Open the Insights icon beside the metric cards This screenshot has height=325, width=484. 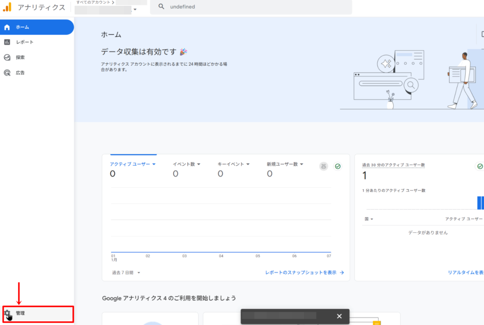323,166
